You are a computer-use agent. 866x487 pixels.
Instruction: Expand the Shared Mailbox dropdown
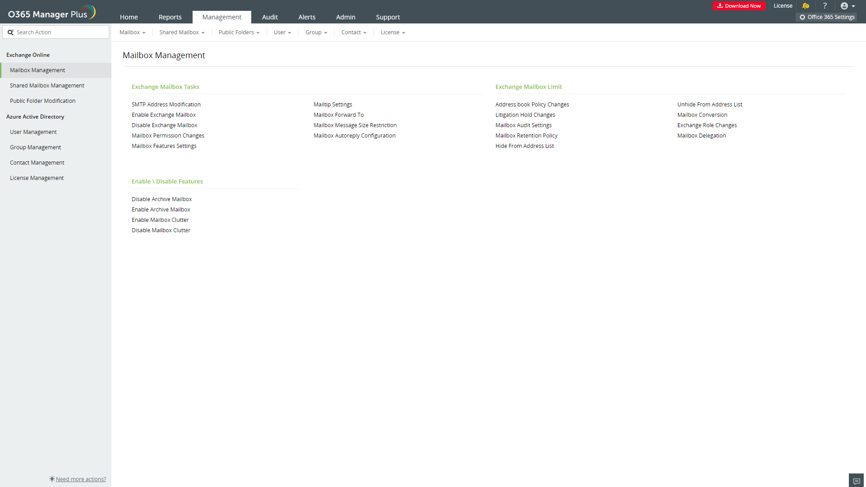(182, 32)
